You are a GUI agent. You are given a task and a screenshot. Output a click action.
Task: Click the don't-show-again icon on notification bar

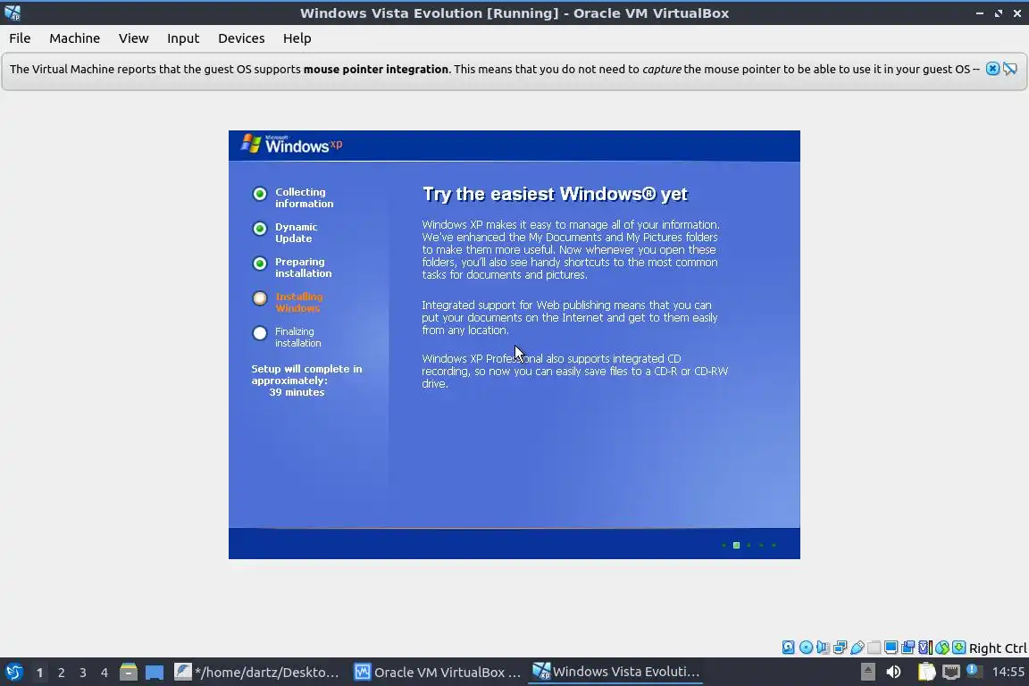click(x=1010, y=69)
